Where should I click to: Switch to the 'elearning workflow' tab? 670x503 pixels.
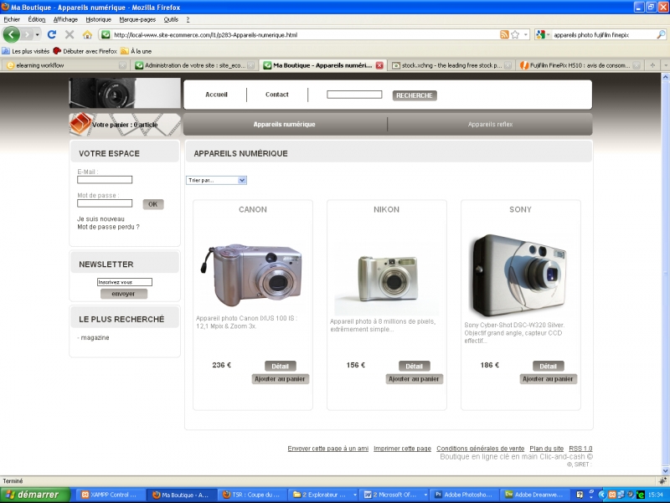[65, 65]
